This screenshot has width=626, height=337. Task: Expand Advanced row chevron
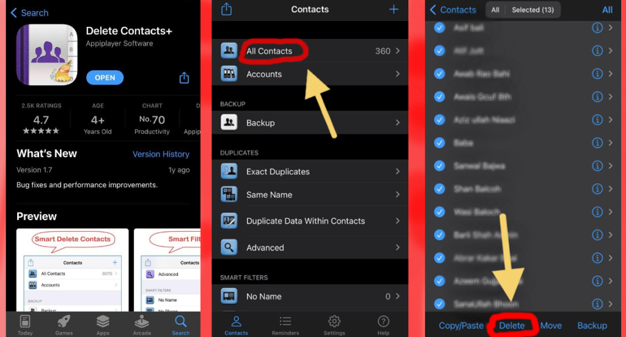397,248
